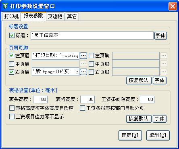
Task: Go to the 其它 tab
Action: (72, 17)
